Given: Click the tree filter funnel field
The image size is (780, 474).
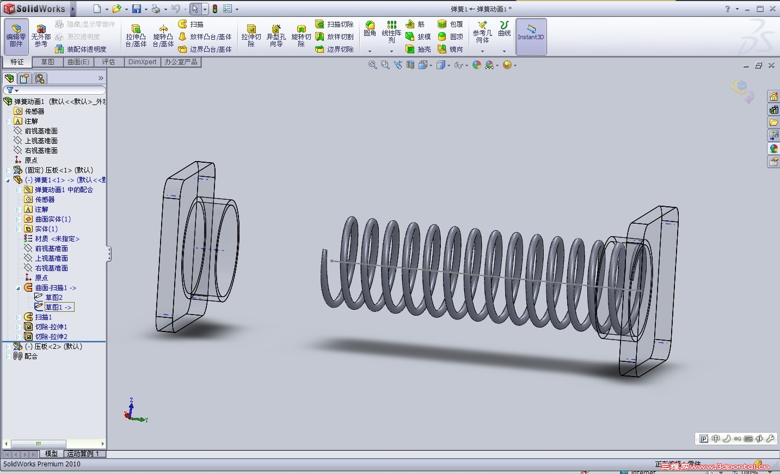Looking at the screenshot, I should click(x=54, y=90).
